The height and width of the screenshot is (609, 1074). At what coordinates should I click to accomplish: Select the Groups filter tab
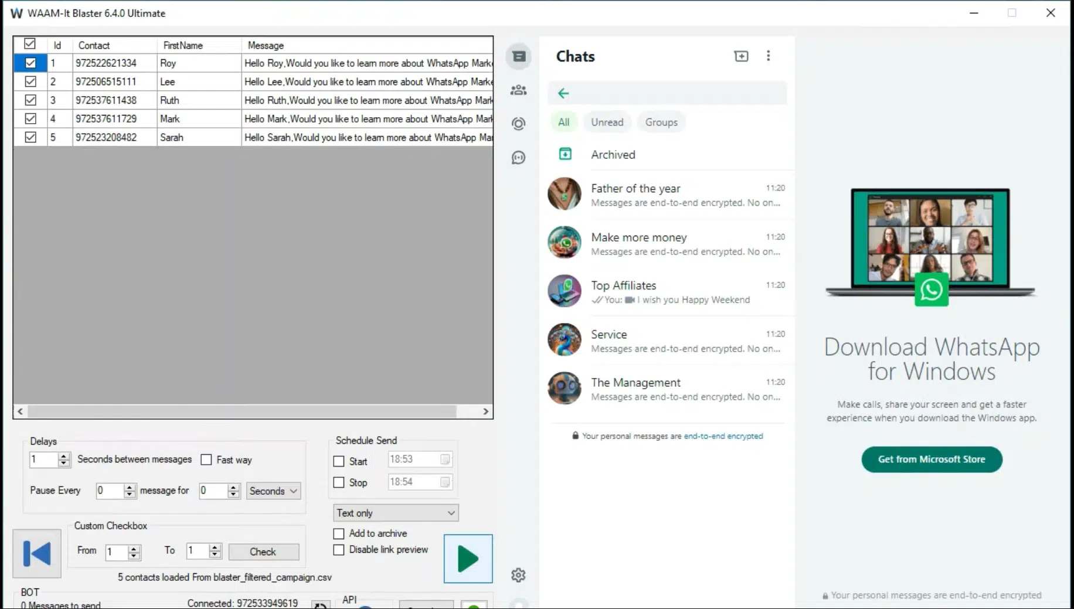tap(661, 122)
